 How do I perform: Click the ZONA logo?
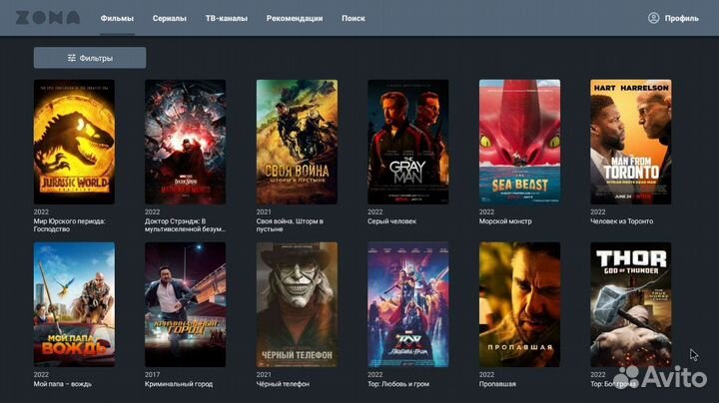click(x=48, y=18)
